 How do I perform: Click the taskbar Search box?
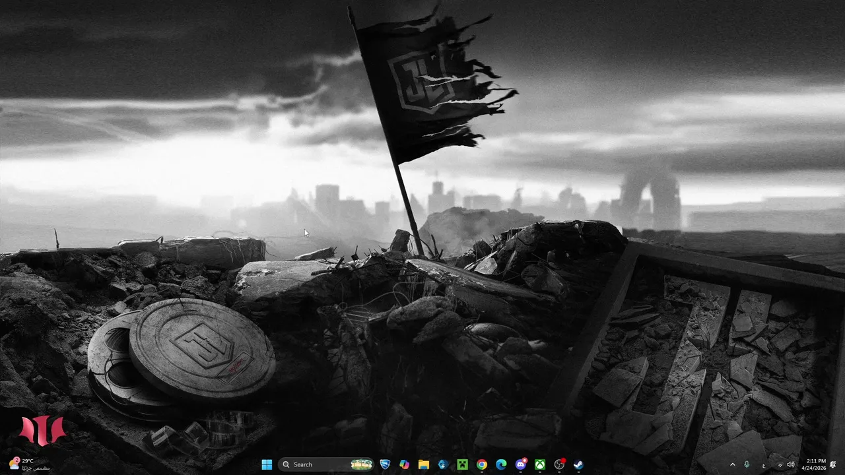click(x=326, y=464)
